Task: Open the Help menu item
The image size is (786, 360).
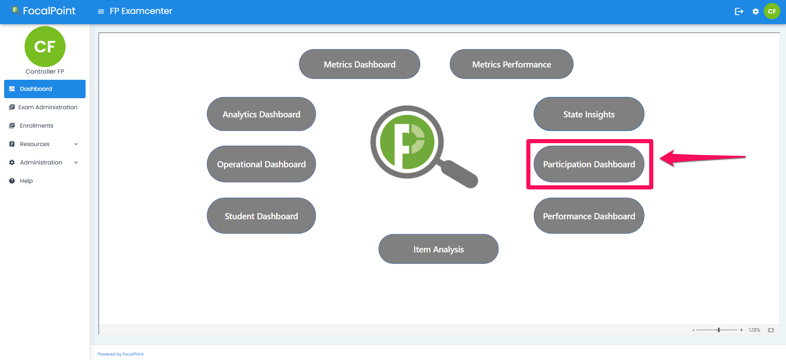Action: [x=45, y=181]
